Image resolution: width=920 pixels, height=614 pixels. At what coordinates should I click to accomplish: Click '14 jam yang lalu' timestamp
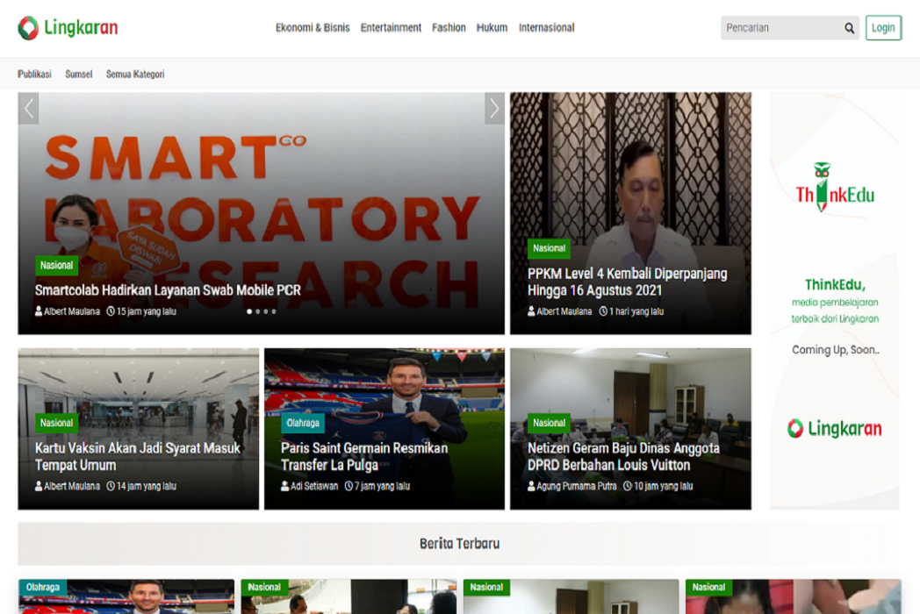[141, 486]
